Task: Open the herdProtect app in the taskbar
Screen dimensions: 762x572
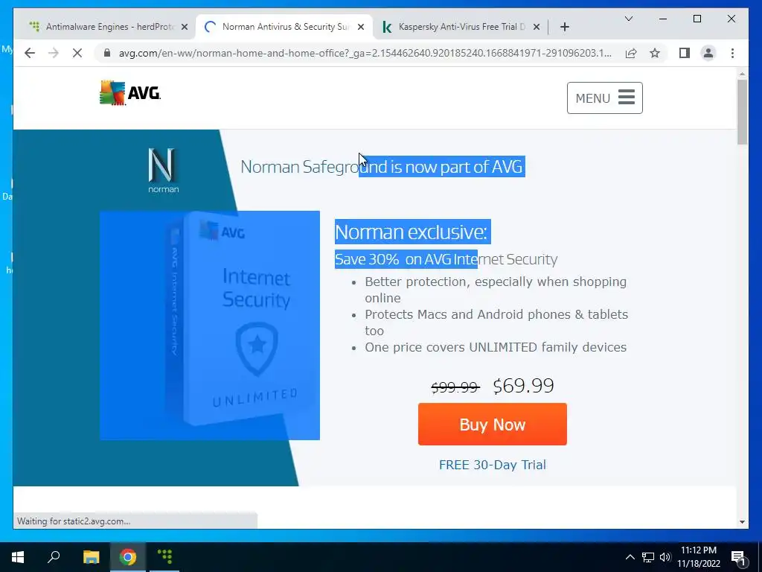Action: pyautogui.click(x=164, y=556)
